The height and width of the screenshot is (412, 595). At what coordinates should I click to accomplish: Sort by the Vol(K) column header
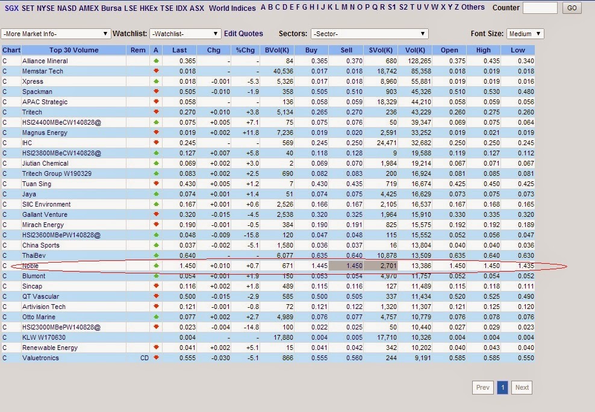click(415, 50)
